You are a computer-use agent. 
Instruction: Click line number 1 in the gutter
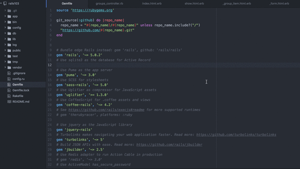click(x=51, y=10)
